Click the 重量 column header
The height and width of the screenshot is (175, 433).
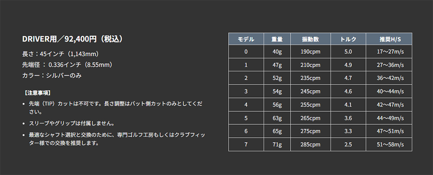[277, 39]
